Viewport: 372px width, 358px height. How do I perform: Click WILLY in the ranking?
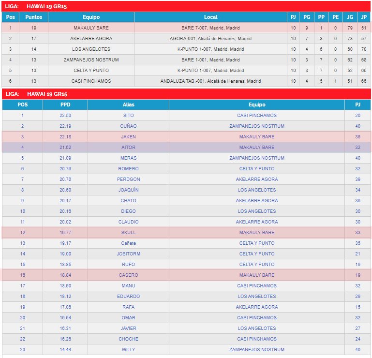click(128, 350)
